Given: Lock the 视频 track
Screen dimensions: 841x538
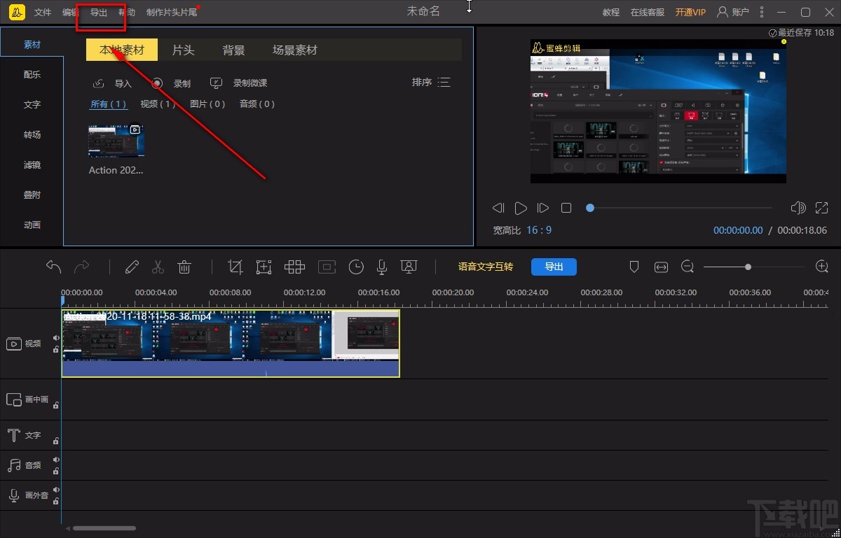Looking at the screenshot, I should tap(55, 349).
